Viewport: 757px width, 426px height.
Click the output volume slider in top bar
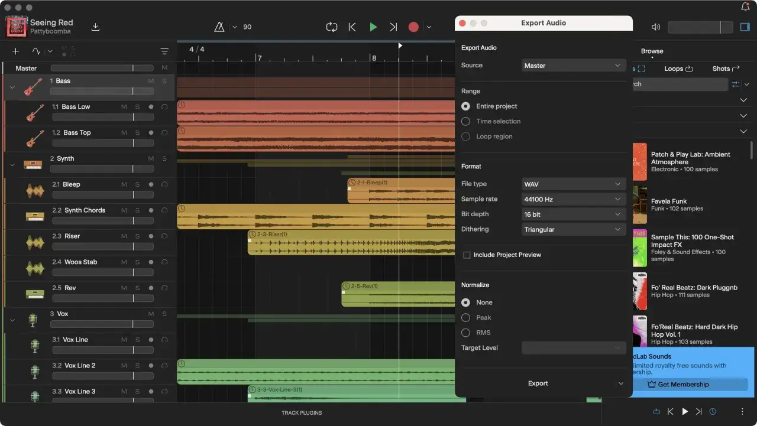click(700, 27)
